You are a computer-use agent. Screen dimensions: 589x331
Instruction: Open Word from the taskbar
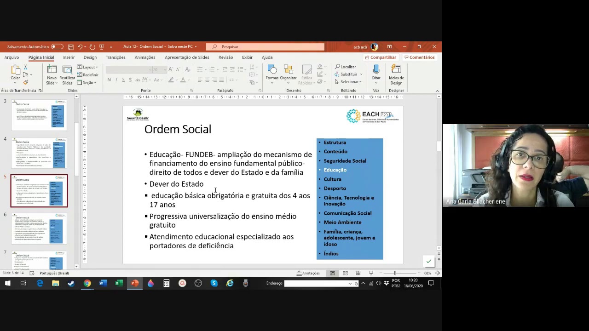pos(103,283)
